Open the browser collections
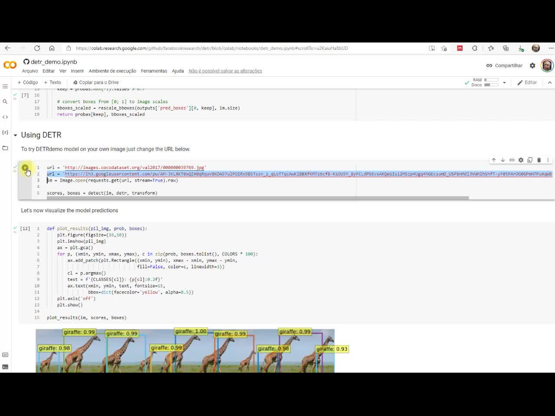The height and width of the screenshot is (416, 555). coord(506,48)
